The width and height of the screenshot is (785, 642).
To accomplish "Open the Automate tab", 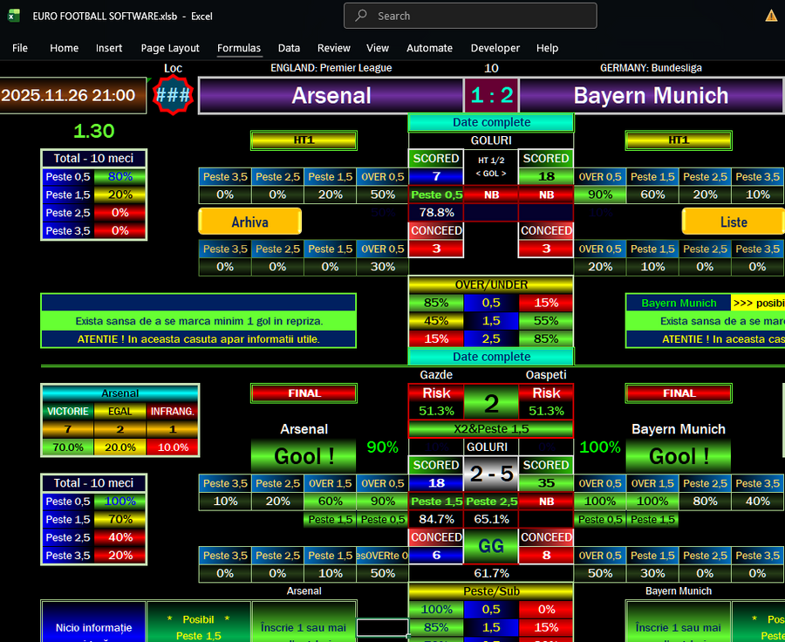I will coord(429,48).
